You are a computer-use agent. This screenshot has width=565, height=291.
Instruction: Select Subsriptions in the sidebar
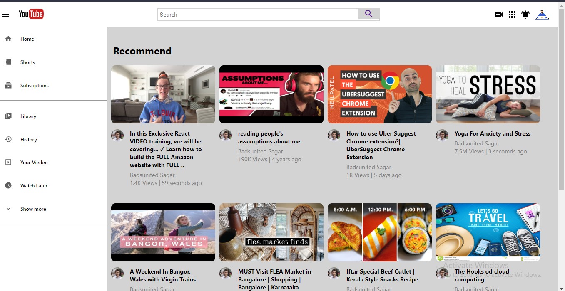point(35,86)
